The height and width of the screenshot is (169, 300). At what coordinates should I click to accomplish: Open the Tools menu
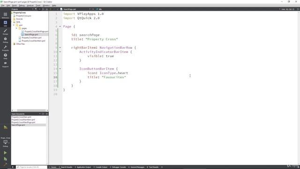click(x=38, y=6)
